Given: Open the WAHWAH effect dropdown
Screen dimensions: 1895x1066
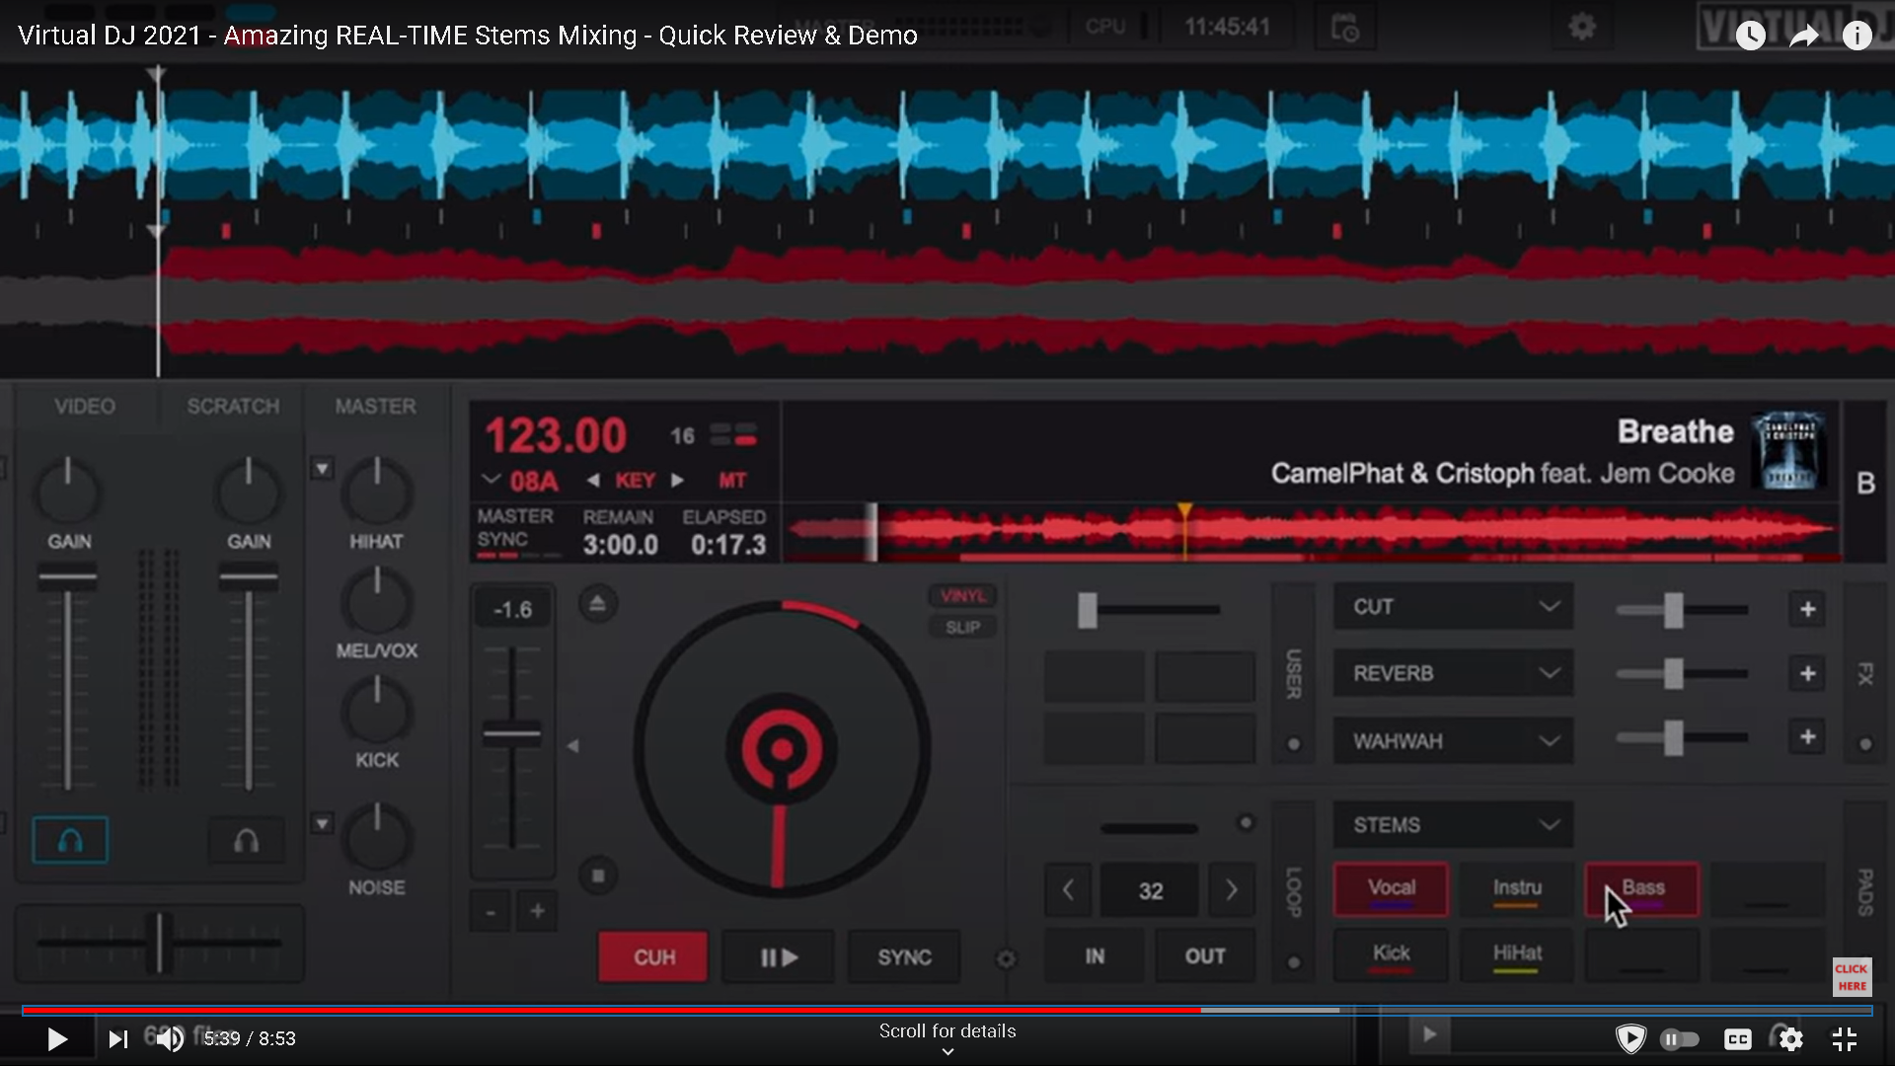Looking at the screenshot, I should pos(1453,740).
